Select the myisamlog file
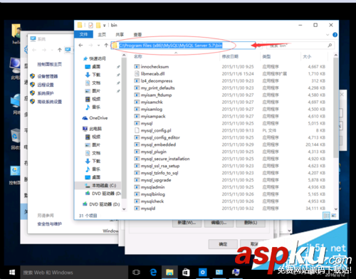 (x=152, y=110)
